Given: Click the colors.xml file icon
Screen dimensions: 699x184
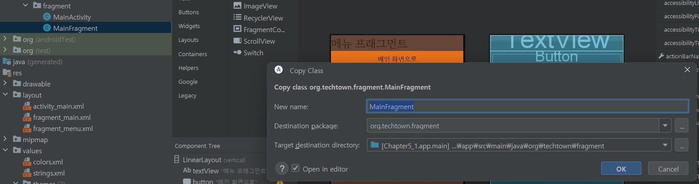Looking at the screenshot, I should [x=26, y=162].
